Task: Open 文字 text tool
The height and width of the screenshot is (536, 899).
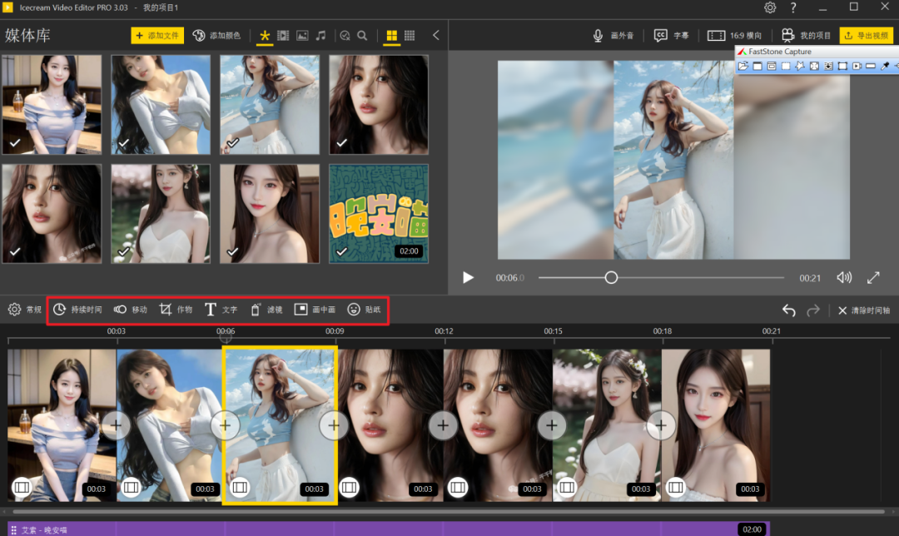Action: click(x=221, y=310)
